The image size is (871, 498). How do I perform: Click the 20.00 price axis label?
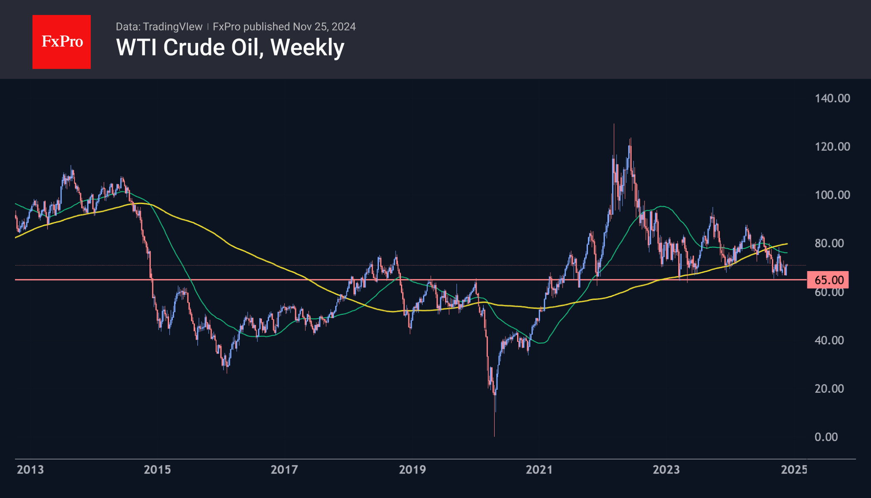[829, 388]
